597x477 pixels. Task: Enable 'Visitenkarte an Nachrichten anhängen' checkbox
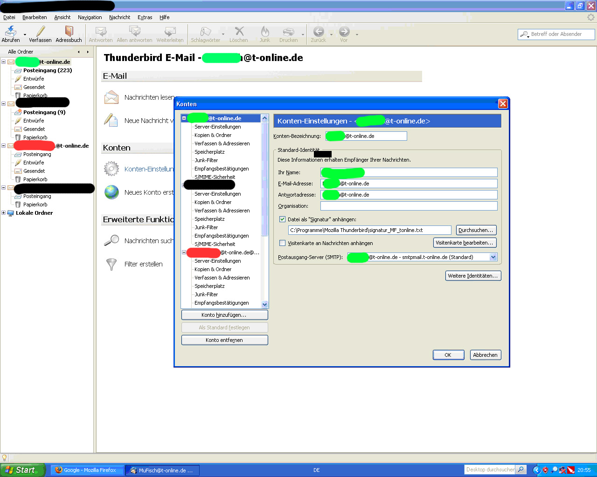click(x=282, y=243)
